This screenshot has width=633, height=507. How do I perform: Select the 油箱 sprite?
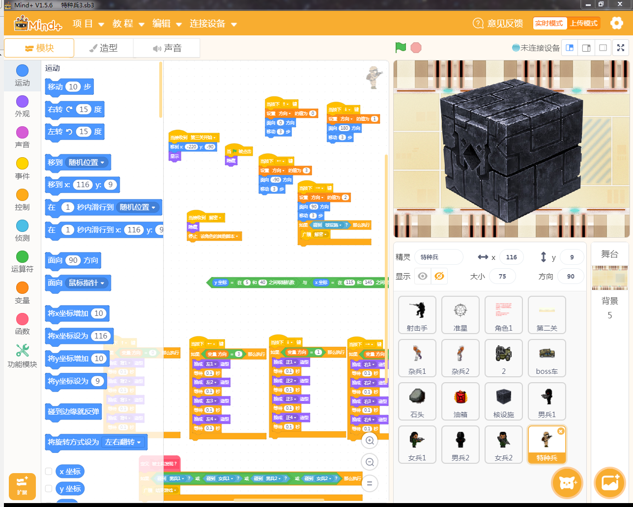click(x=460, y=401)
